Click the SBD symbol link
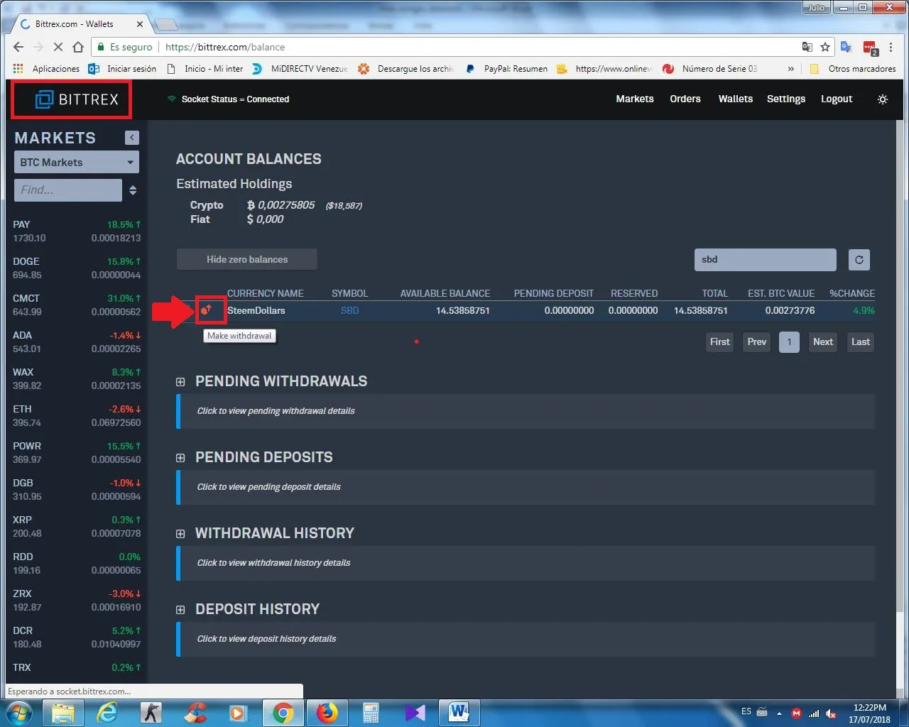The height and width of the screenshot is (727, 909). 349,310
